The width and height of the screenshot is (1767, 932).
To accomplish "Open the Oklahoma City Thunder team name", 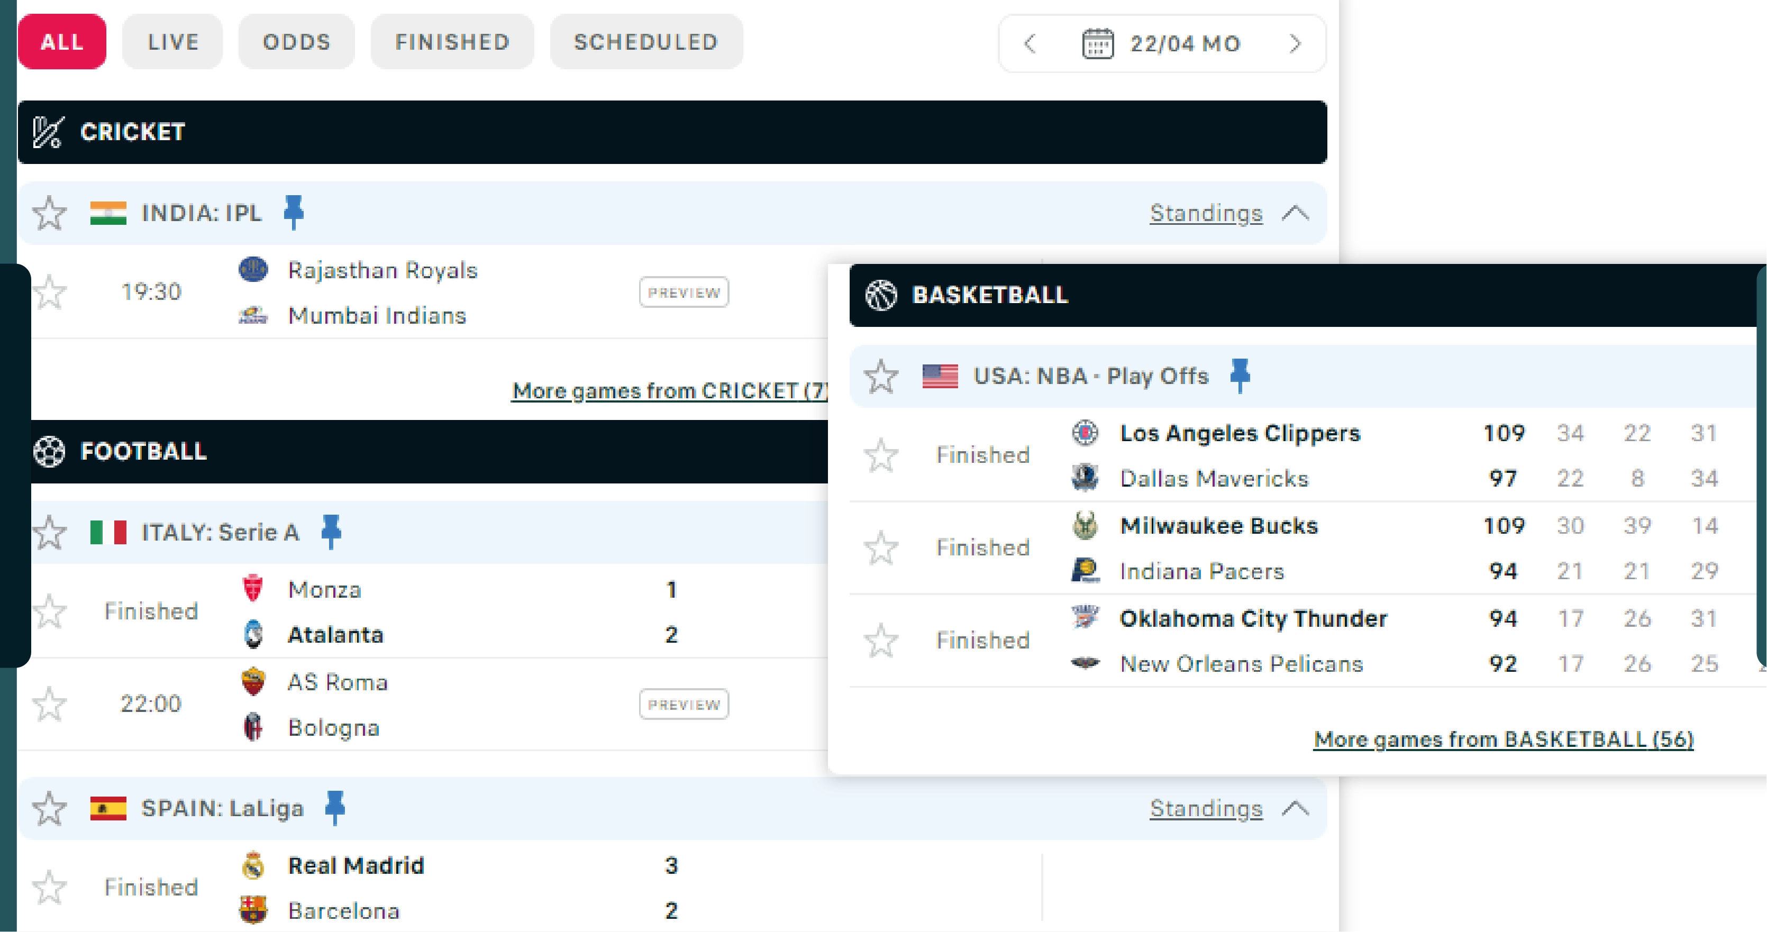I will pos(1254,618).
